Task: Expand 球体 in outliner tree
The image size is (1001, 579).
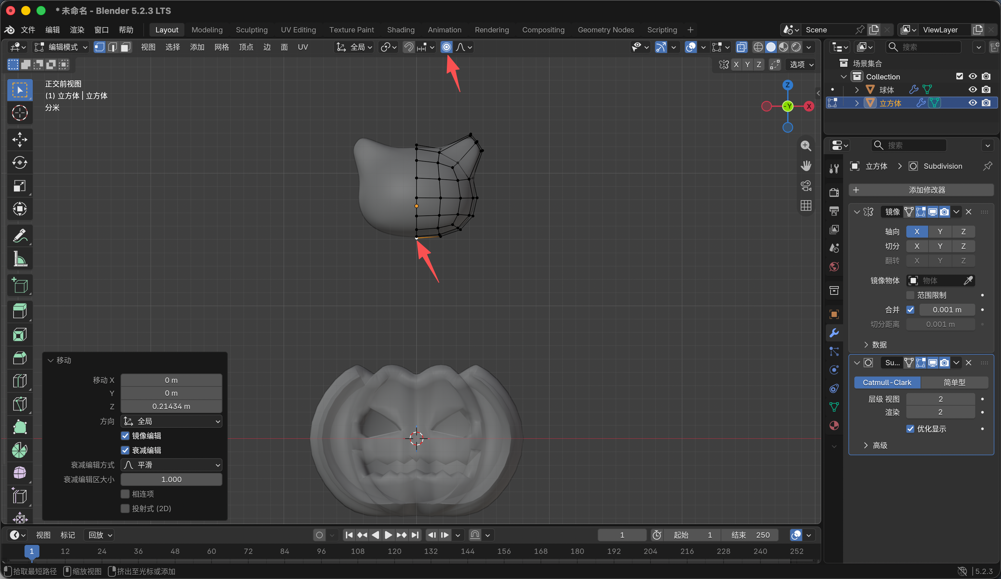Action: pyautogui.click(x=857, y=90)
